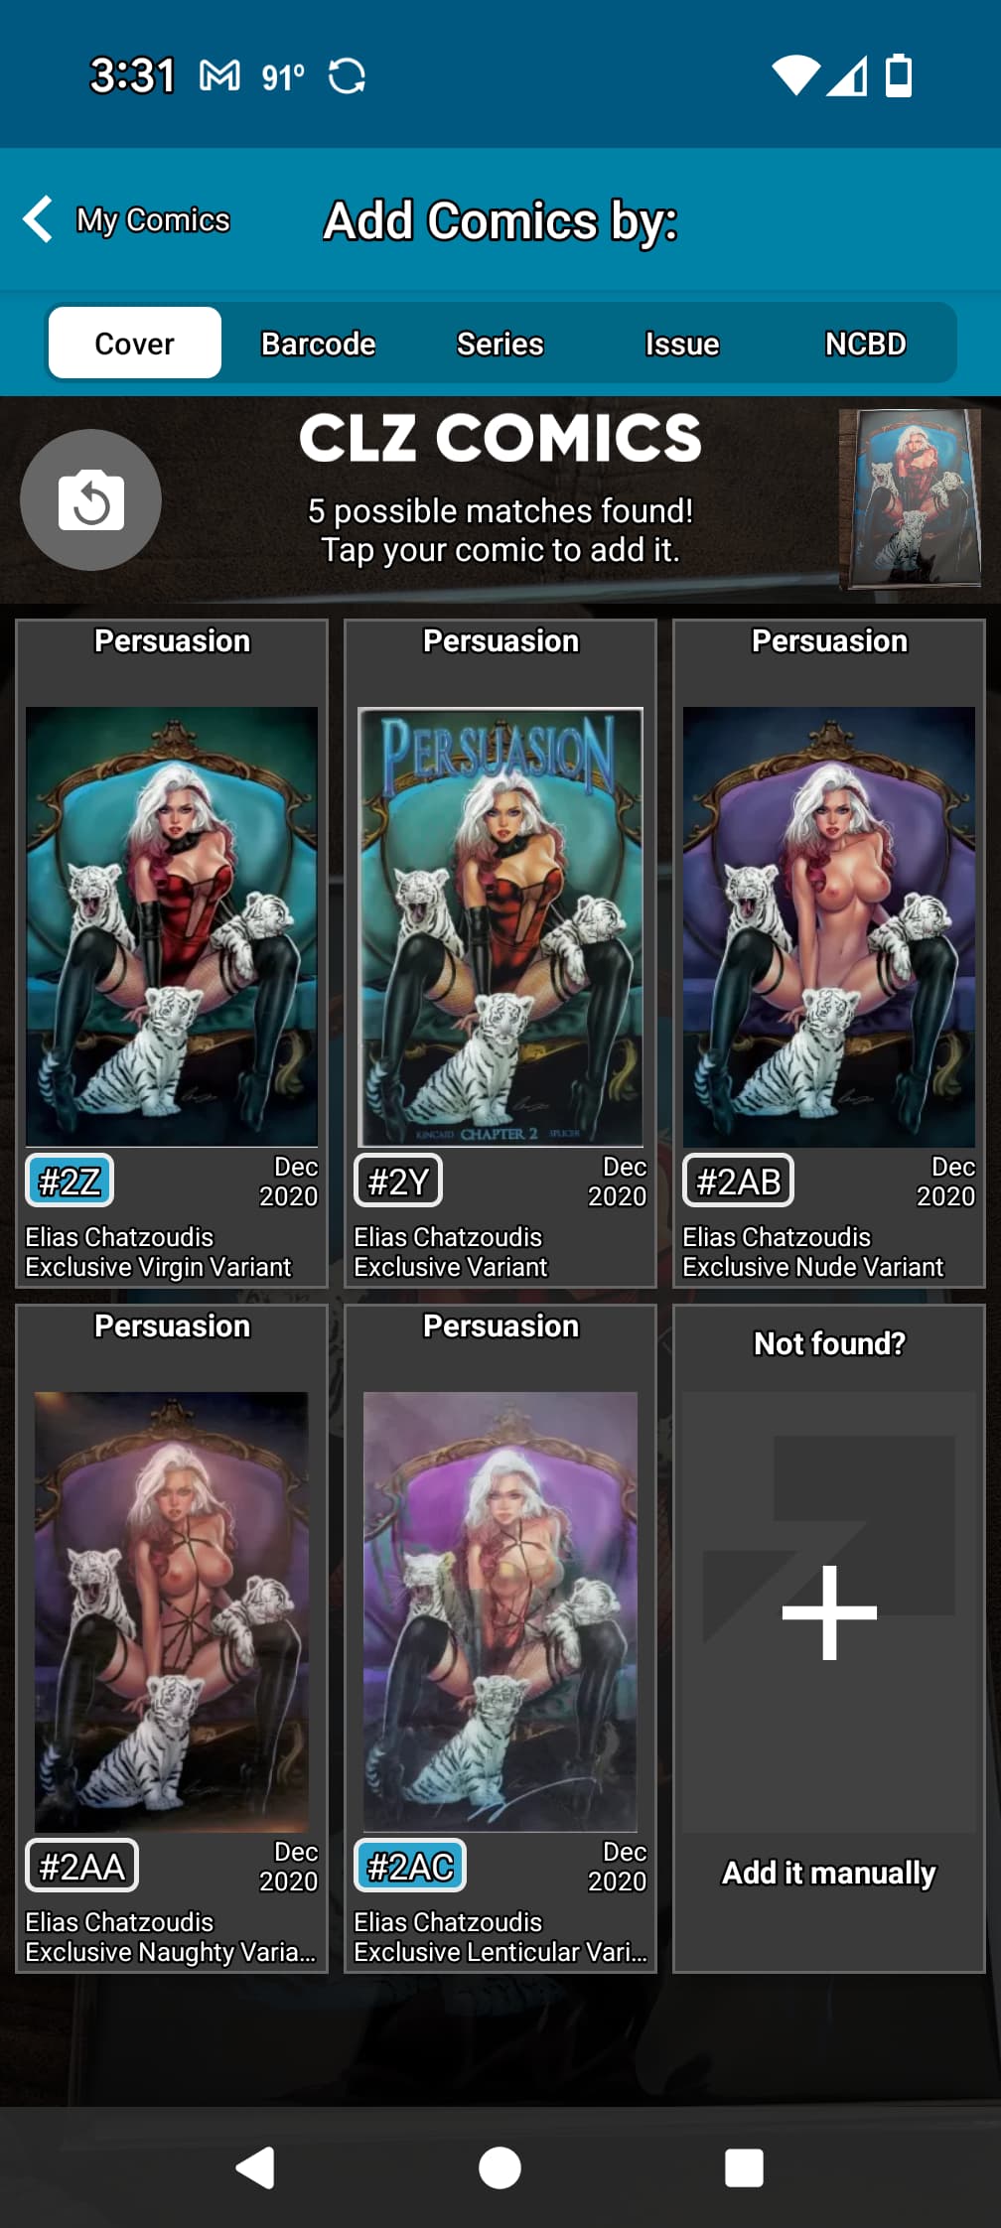Choose the #2Y Exclusive Variant cover
The height and width of the screenshot is (2228, 1001).
coord(500,954)
